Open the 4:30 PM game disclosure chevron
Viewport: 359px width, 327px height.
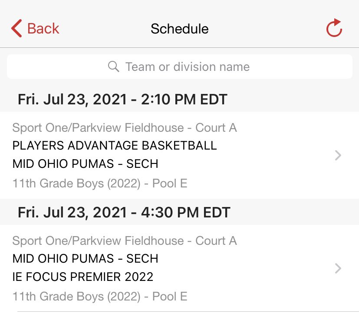tap(338, 268)
